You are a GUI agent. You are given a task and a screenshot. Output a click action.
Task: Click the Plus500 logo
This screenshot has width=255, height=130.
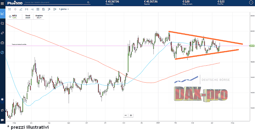(15, 3)
